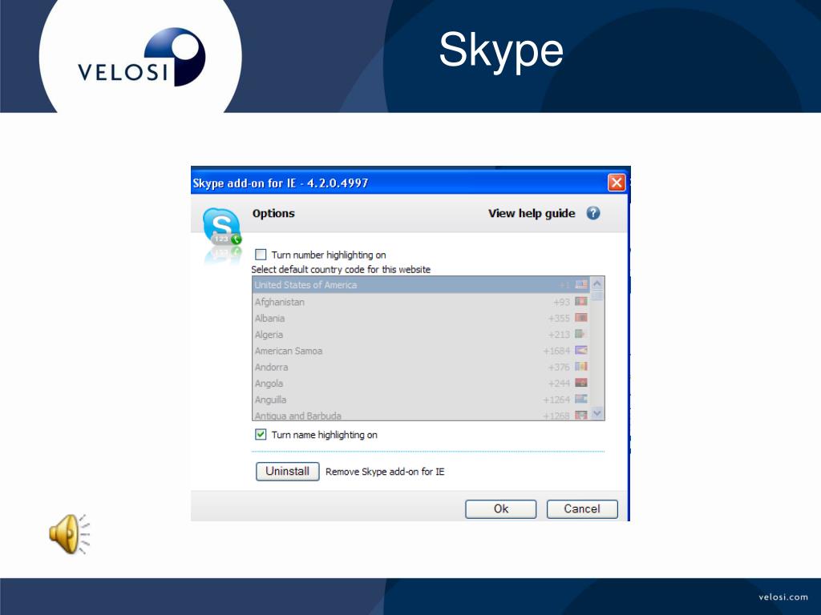Uncheck Turn name highlighting on checkbox
Screen dimensions: 821x615
pyautogui.click(x=261, y=434)
